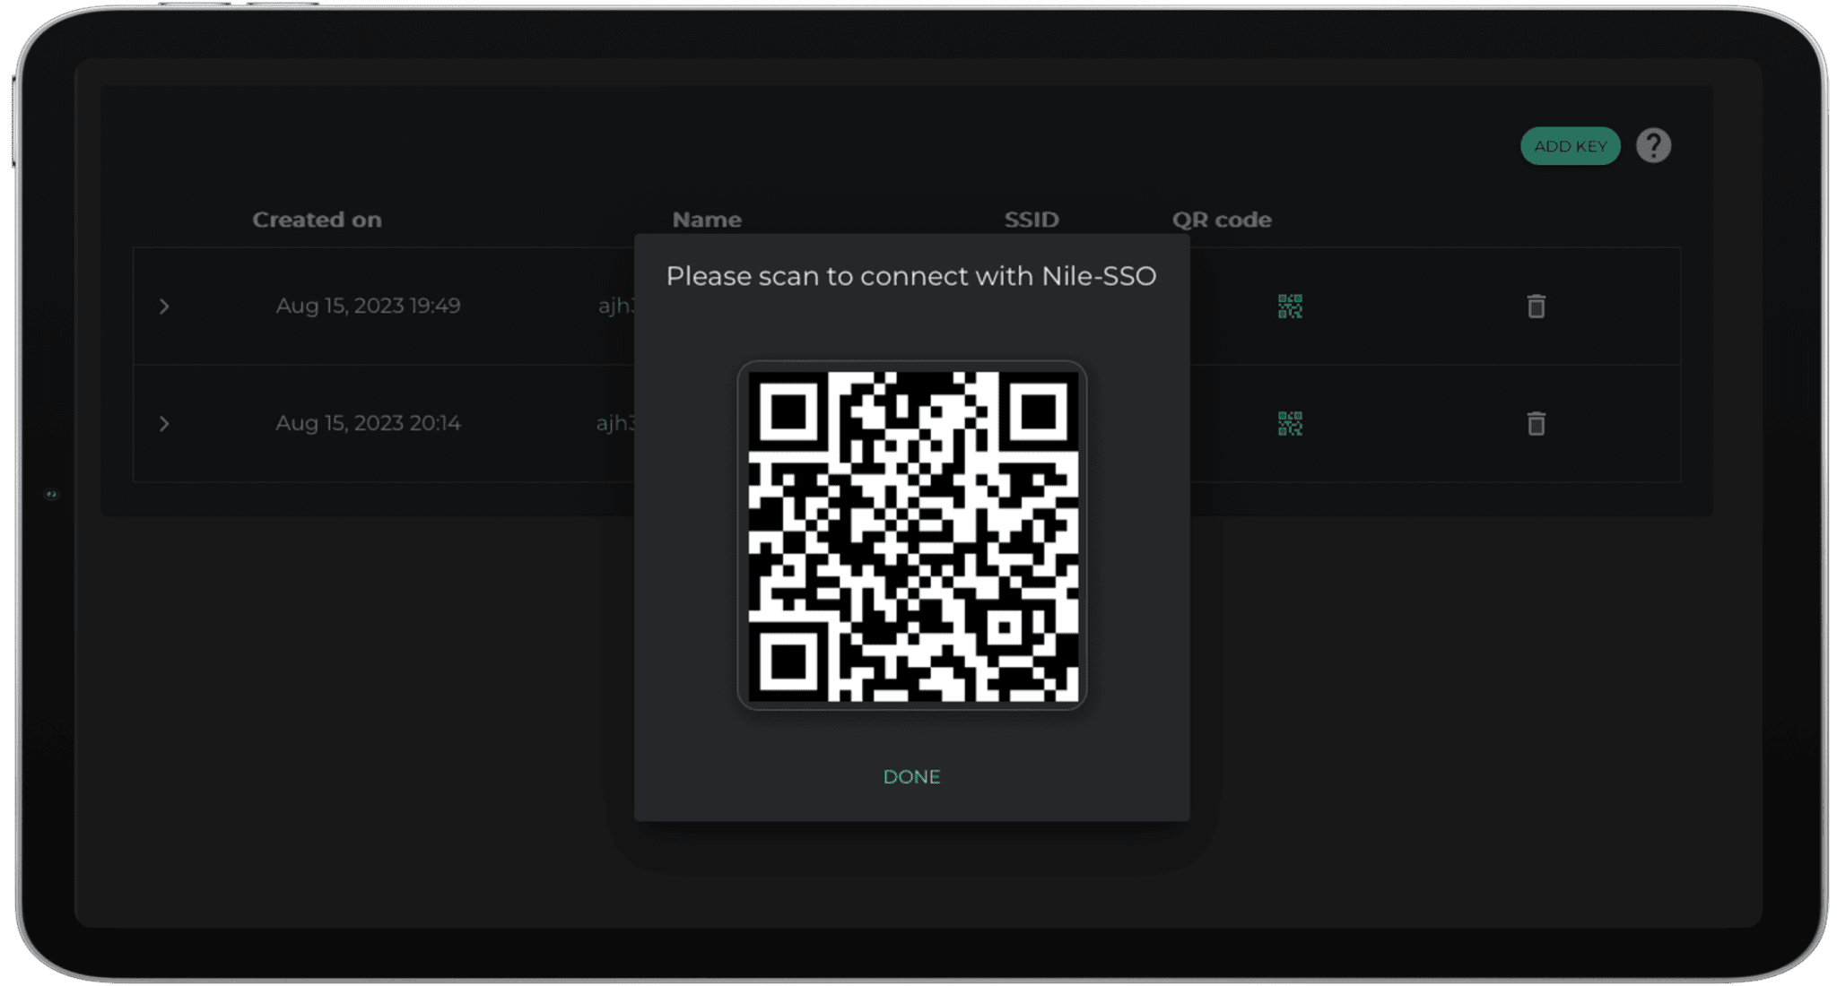Show QR code for the 20:14 key

(1290, 423)
